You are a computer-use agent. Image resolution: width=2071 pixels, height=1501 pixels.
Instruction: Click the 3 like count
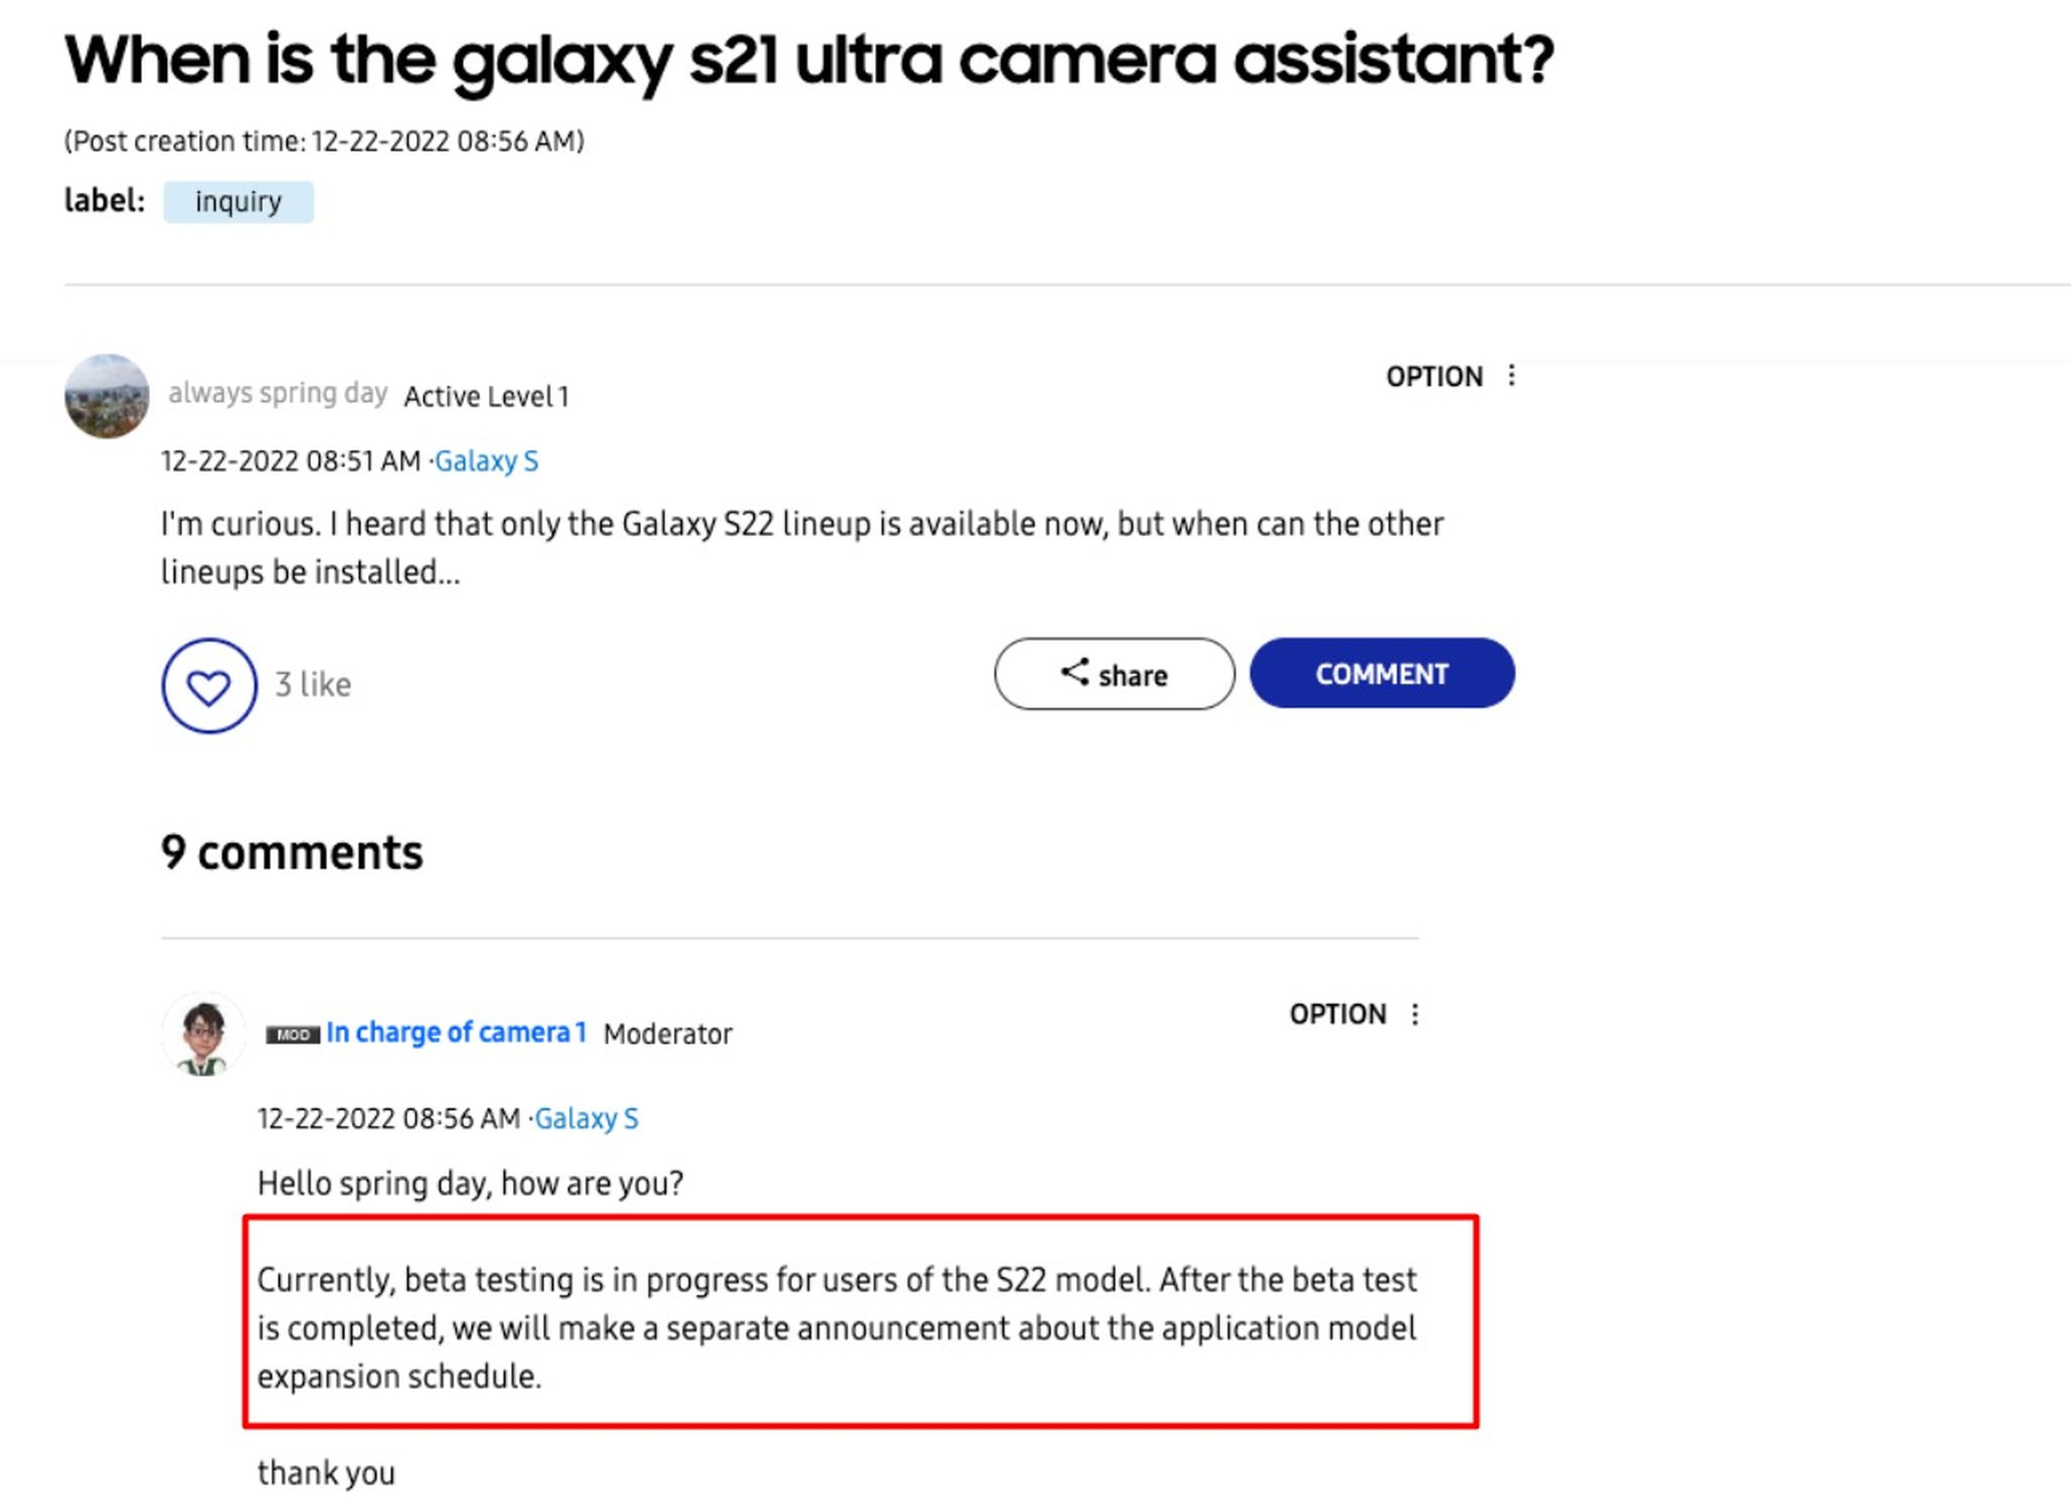pos(313,685)
